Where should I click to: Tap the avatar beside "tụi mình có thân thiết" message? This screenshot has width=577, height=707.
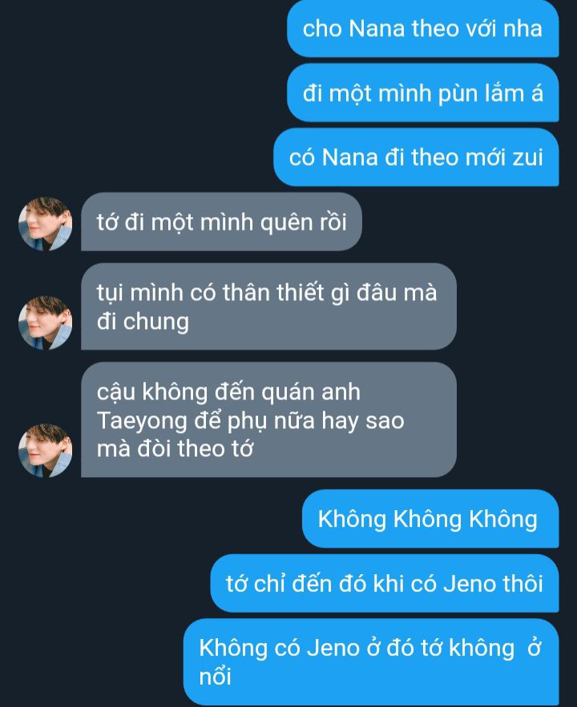45,323
